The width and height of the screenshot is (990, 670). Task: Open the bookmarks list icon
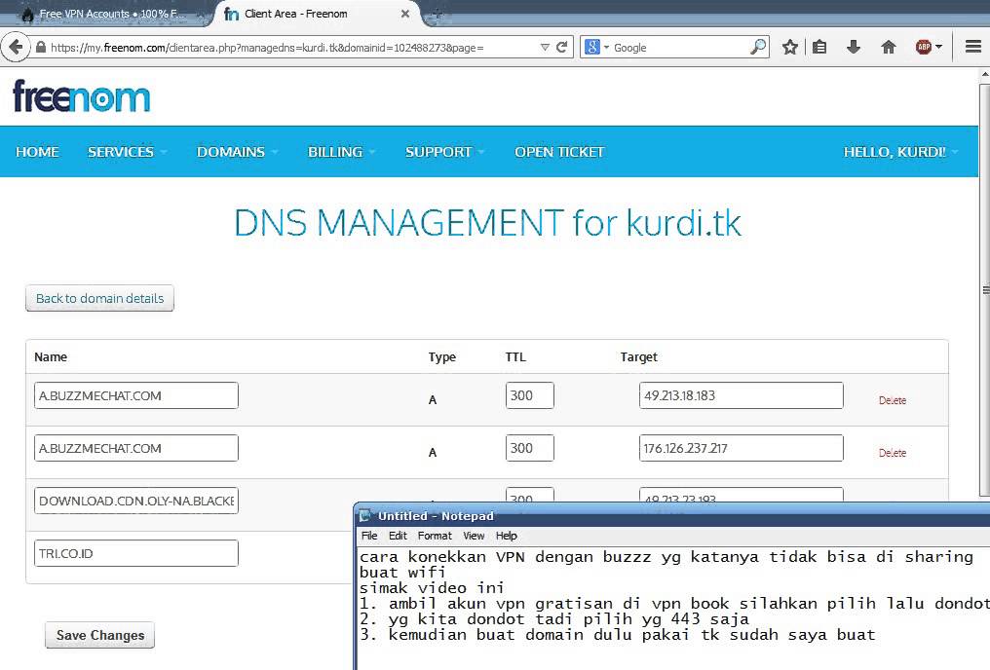[819, 48]
